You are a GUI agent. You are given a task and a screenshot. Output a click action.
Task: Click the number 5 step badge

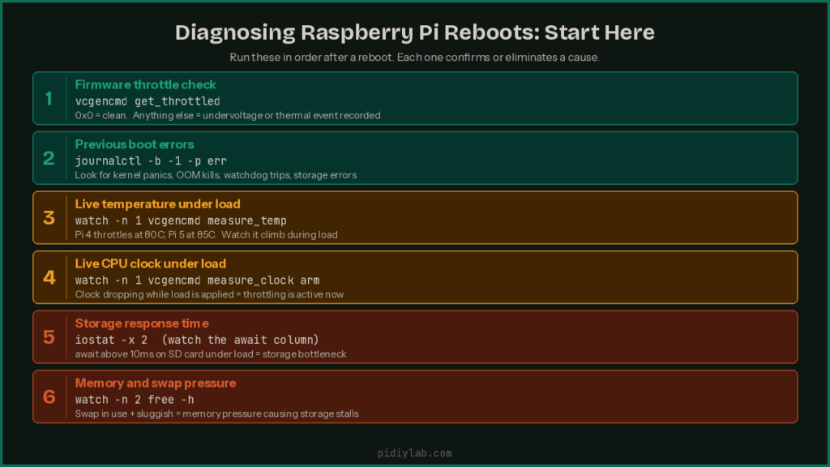[x=49, y=336]
